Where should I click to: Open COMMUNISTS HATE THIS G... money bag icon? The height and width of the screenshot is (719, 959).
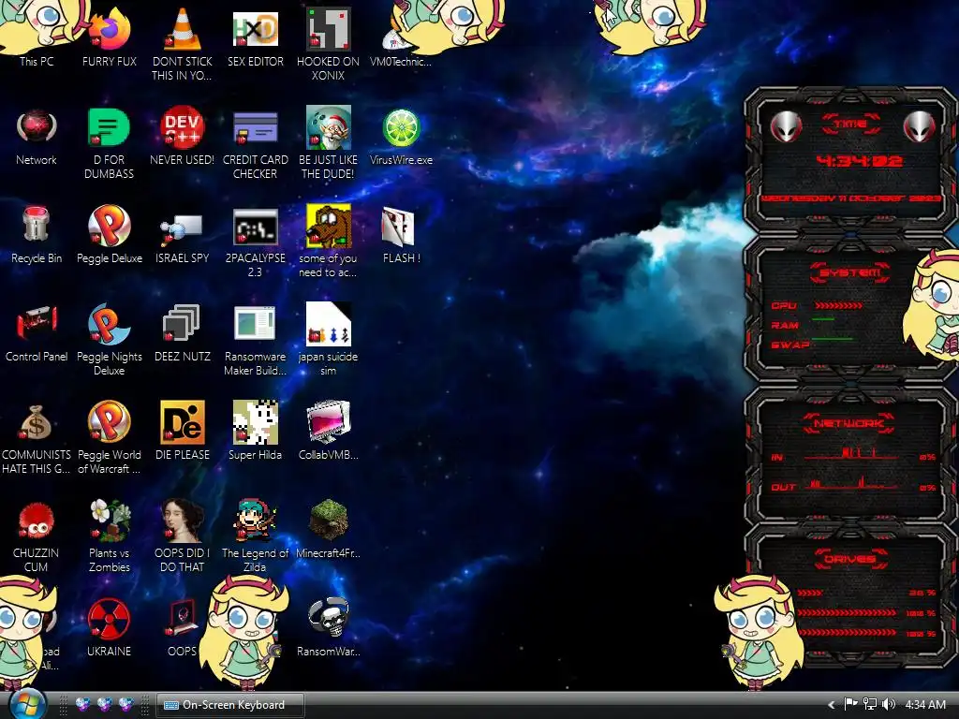(35, 422)
